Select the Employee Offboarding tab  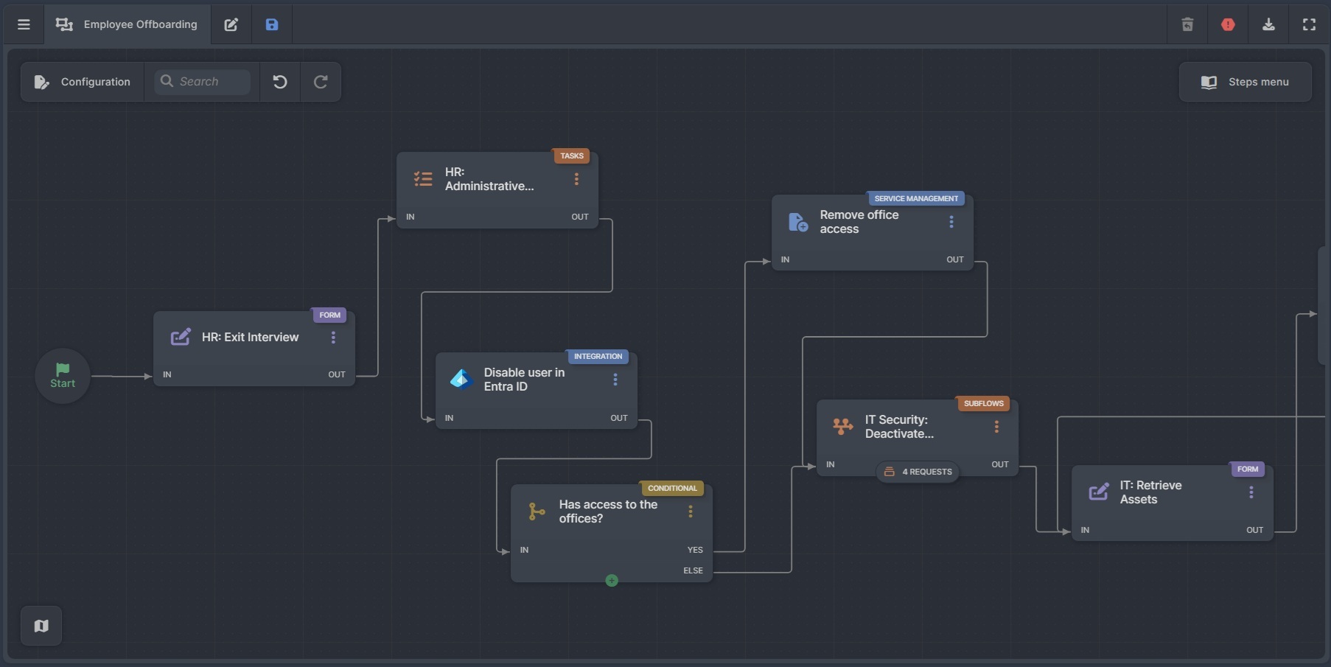point(127,24)
